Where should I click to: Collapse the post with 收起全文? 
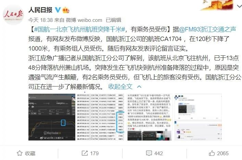click(x=120, y=86)
